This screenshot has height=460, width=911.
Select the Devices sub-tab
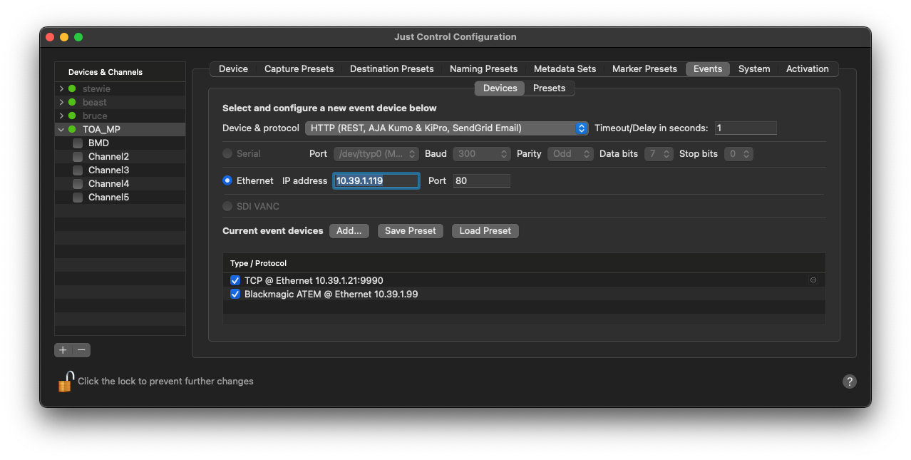tap(500, 88)
